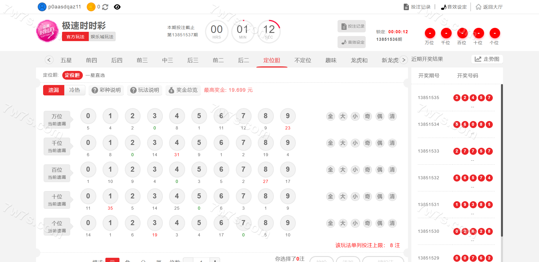Select 一星直选 sub-option
This screenshot has height=262, width=539.
pyautogui.click(x=95, y=75)
